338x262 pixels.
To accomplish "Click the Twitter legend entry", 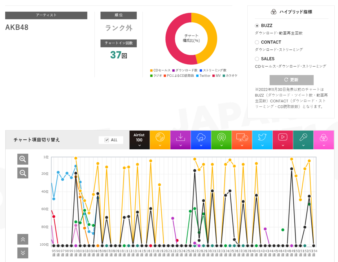I will tap(203, 76).
